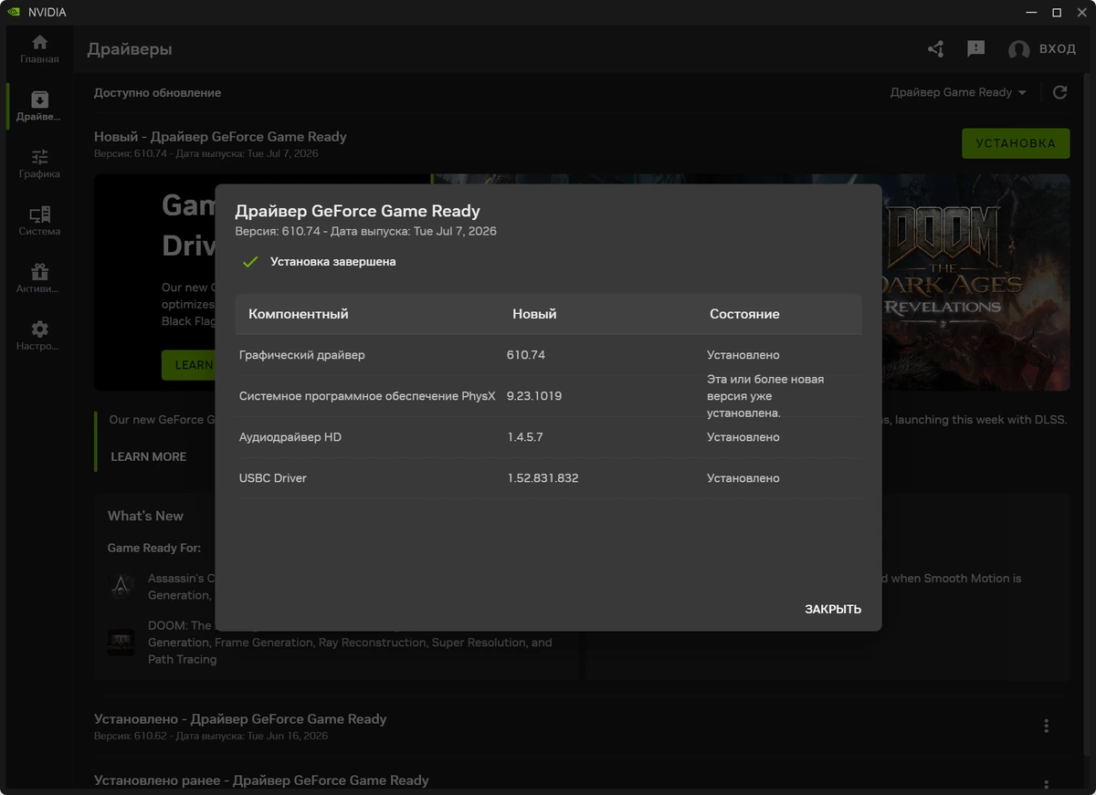The height and width of the screenshot is (795, 1096).
Task: Click the Новый - Драйвер GeForce Game Ready title
Action: pyautogui.click(x=220, y=137)
